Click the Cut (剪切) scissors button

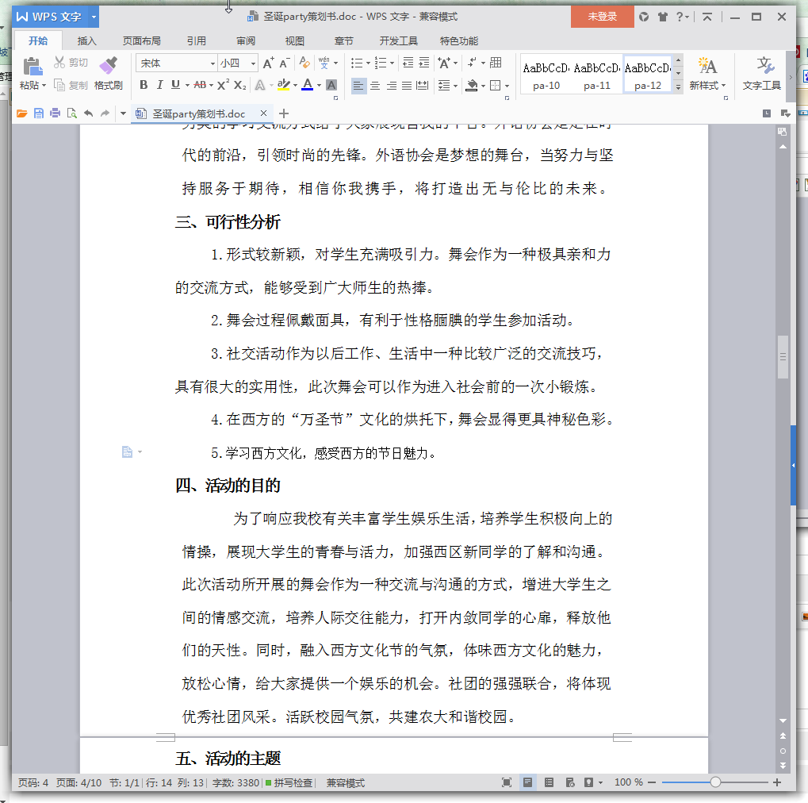(71, 63)
